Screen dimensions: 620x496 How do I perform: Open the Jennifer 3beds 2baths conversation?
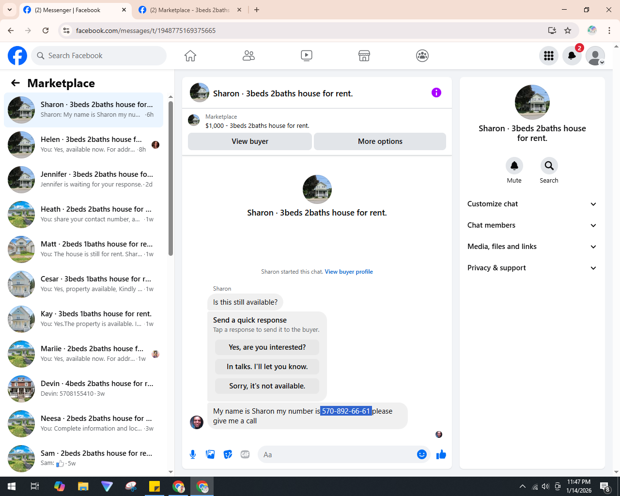[83, 180]
